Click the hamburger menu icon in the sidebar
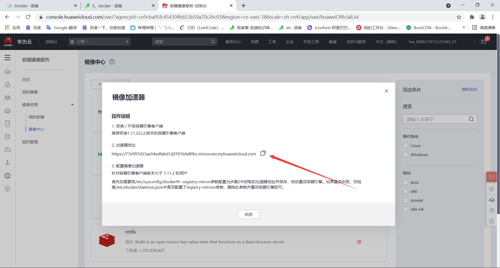Image resolution: width=500 pixels, height=268 pixels. 8,58
